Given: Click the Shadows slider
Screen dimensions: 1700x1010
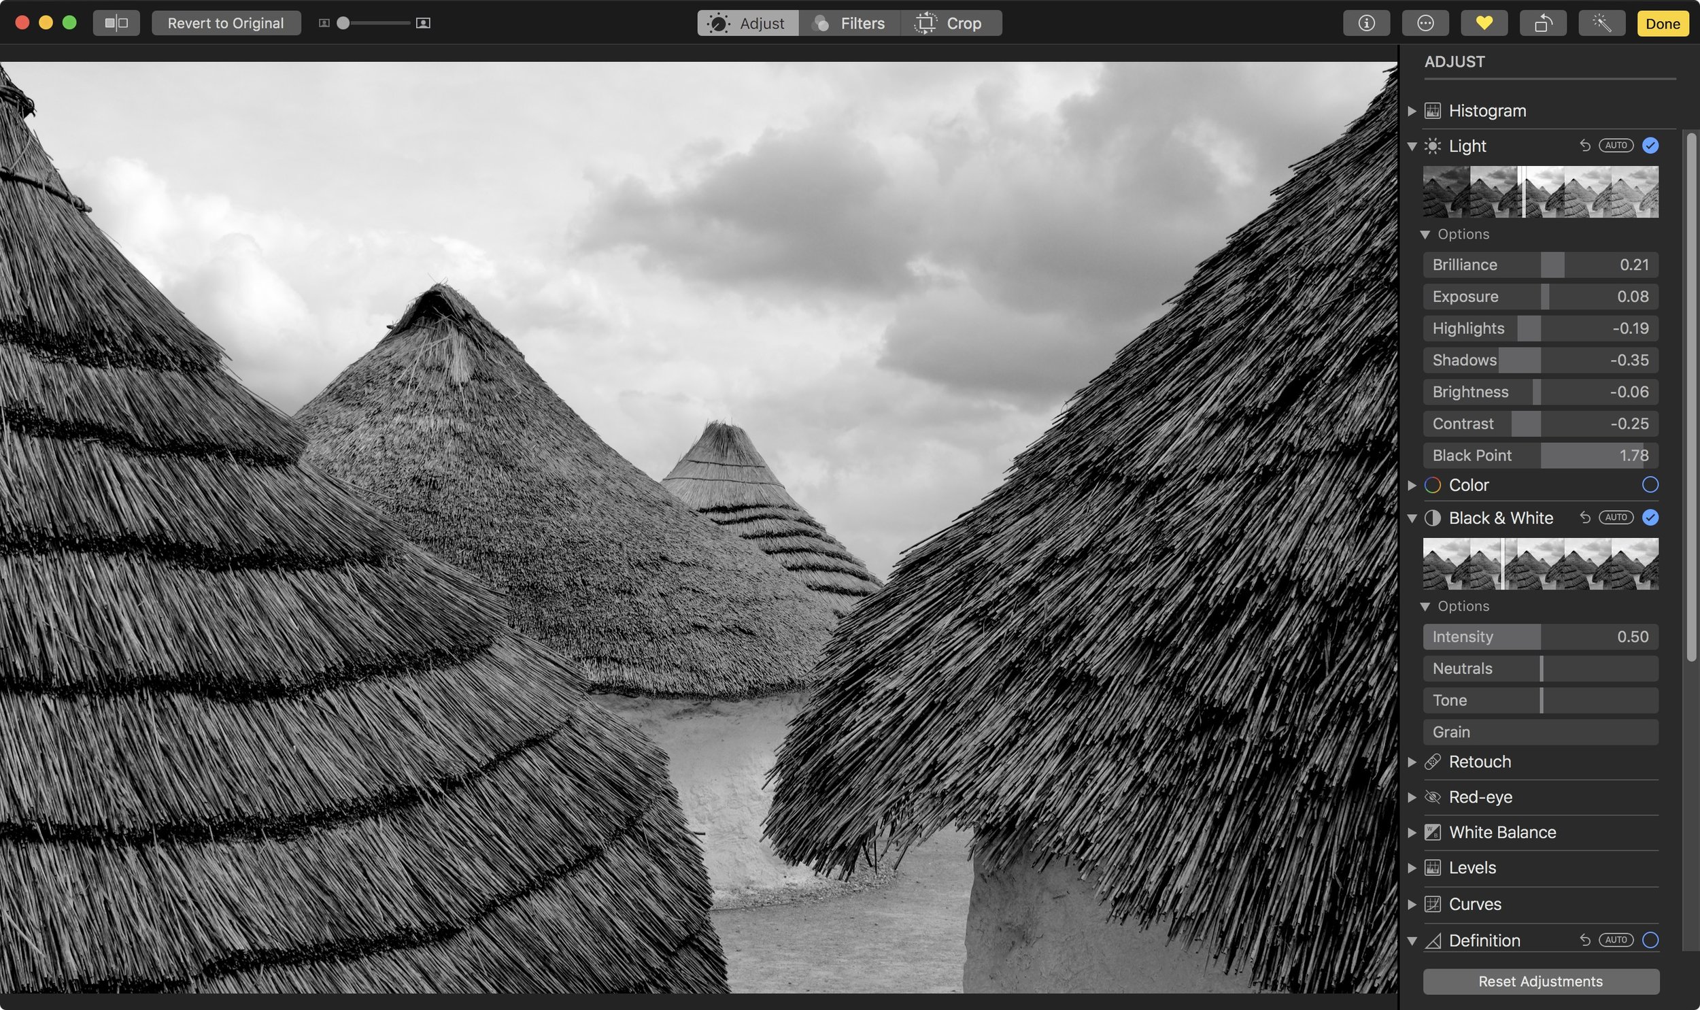Looking at the screenshot, I should click(x=1541, y=360).
